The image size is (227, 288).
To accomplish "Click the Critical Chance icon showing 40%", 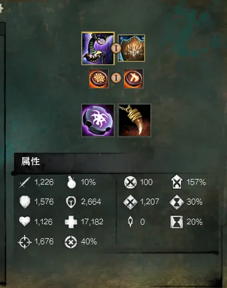I will tap(71, 242).
